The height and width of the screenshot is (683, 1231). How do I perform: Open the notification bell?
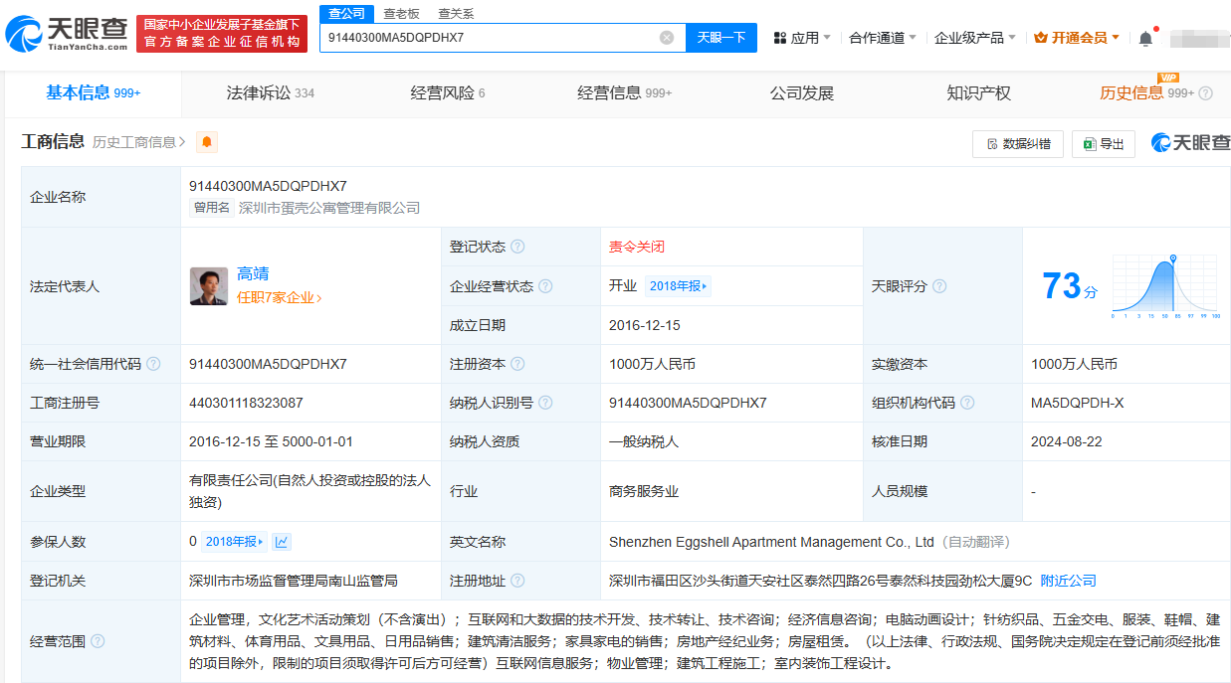pos(1145,38)
